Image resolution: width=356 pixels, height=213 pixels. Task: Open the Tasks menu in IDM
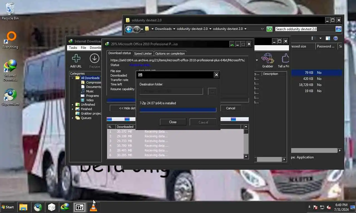73,48
